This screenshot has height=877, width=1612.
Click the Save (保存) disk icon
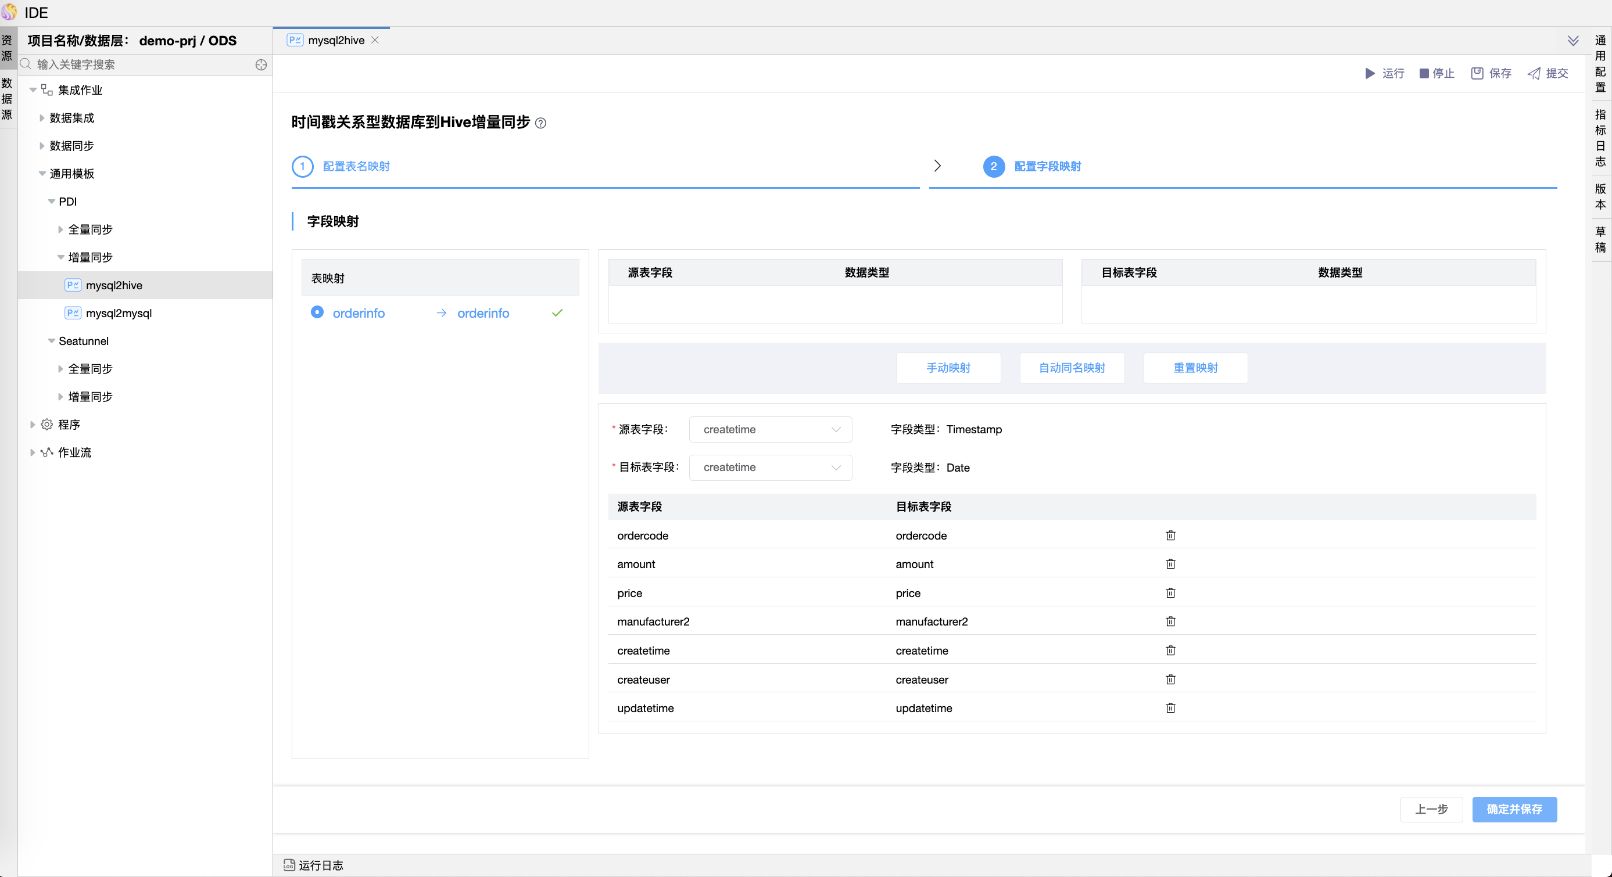click(1477, 74)
